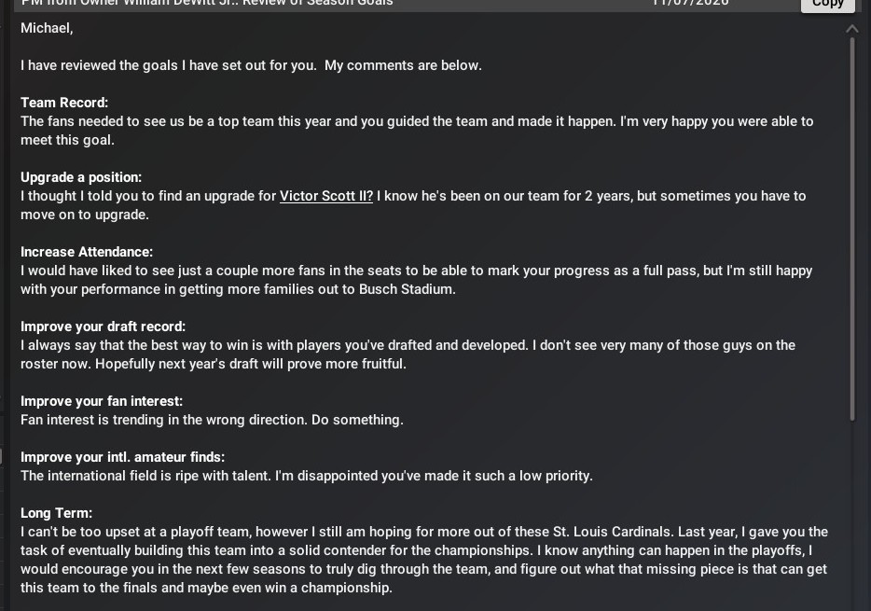The image size is (871, 611).
Task: Open the Victor Scott II player link
Action: 325,196
